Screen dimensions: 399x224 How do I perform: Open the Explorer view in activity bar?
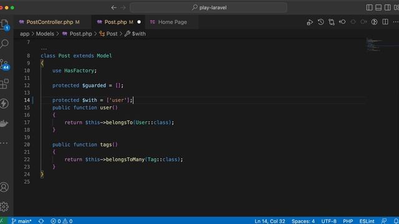point(4,25)
